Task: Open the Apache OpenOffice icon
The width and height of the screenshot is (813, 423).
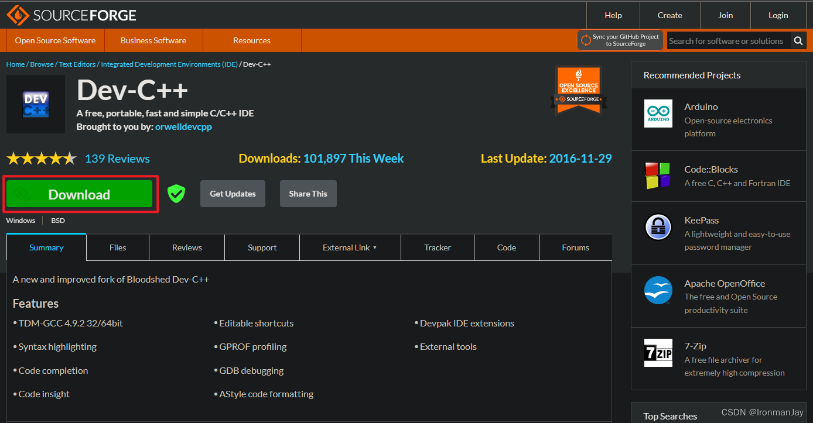Action: pyautogui.click(x=658, y=290)
